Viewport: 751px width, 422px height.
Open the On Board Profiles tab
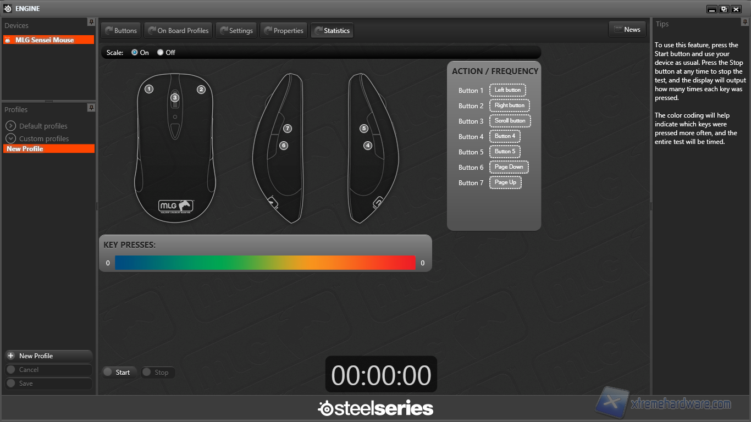pyautogui.click(x=178, y=31)
